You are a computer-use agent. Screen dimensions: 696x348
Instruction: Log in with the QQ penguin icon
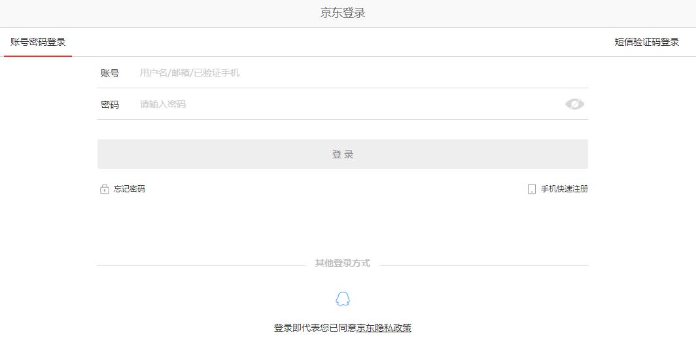(343, 299)
